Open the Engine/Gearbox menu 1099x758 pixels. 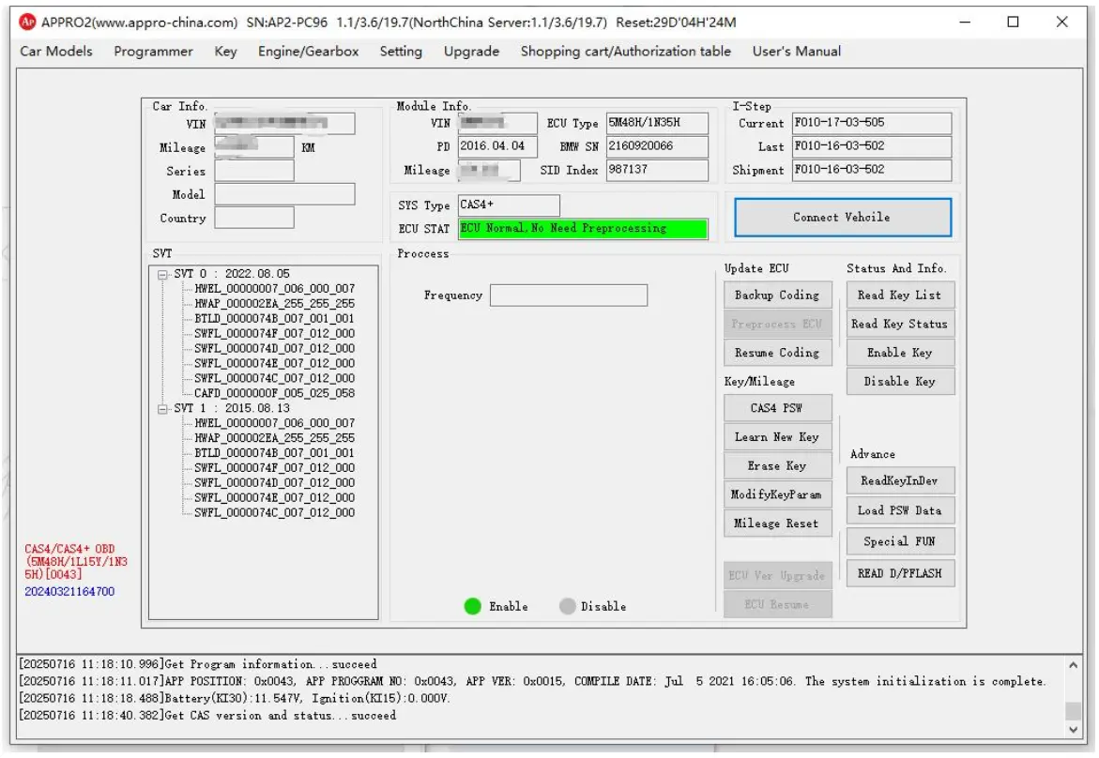click(308, 52)
